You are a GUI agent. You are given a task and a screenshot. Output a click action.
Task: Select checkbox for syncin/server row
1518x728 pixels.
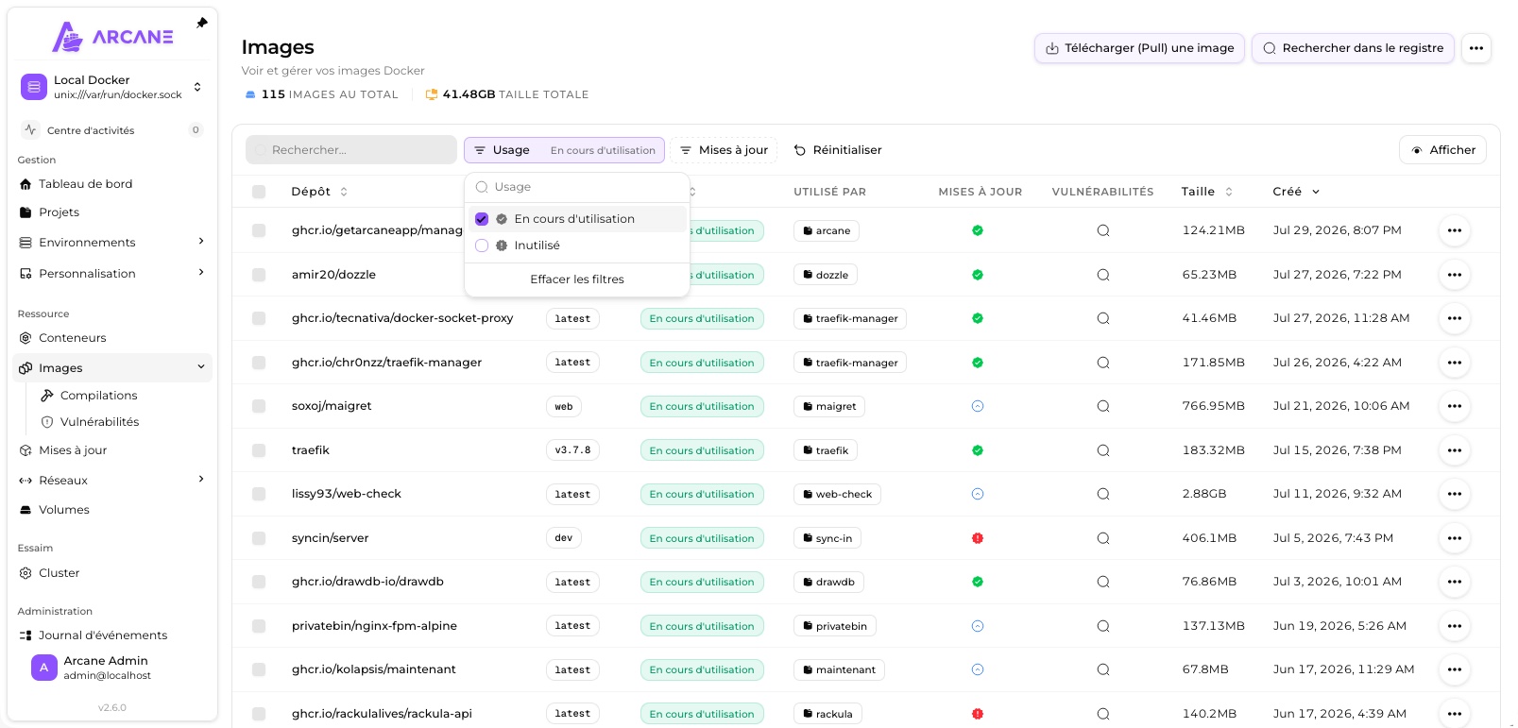click(x=259, y=538)
